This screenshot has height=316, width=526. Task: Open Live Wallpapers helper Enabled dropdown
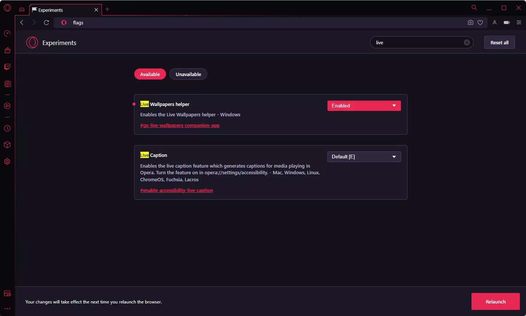coord(364,106)
